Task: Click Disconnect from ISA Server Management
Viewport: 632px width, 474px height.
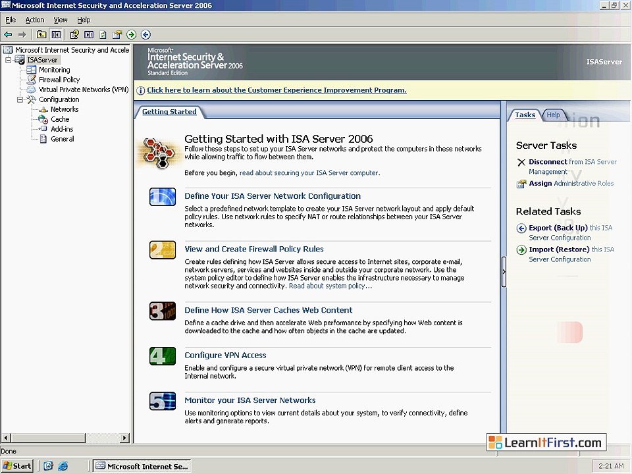Action: pos(572,167)
